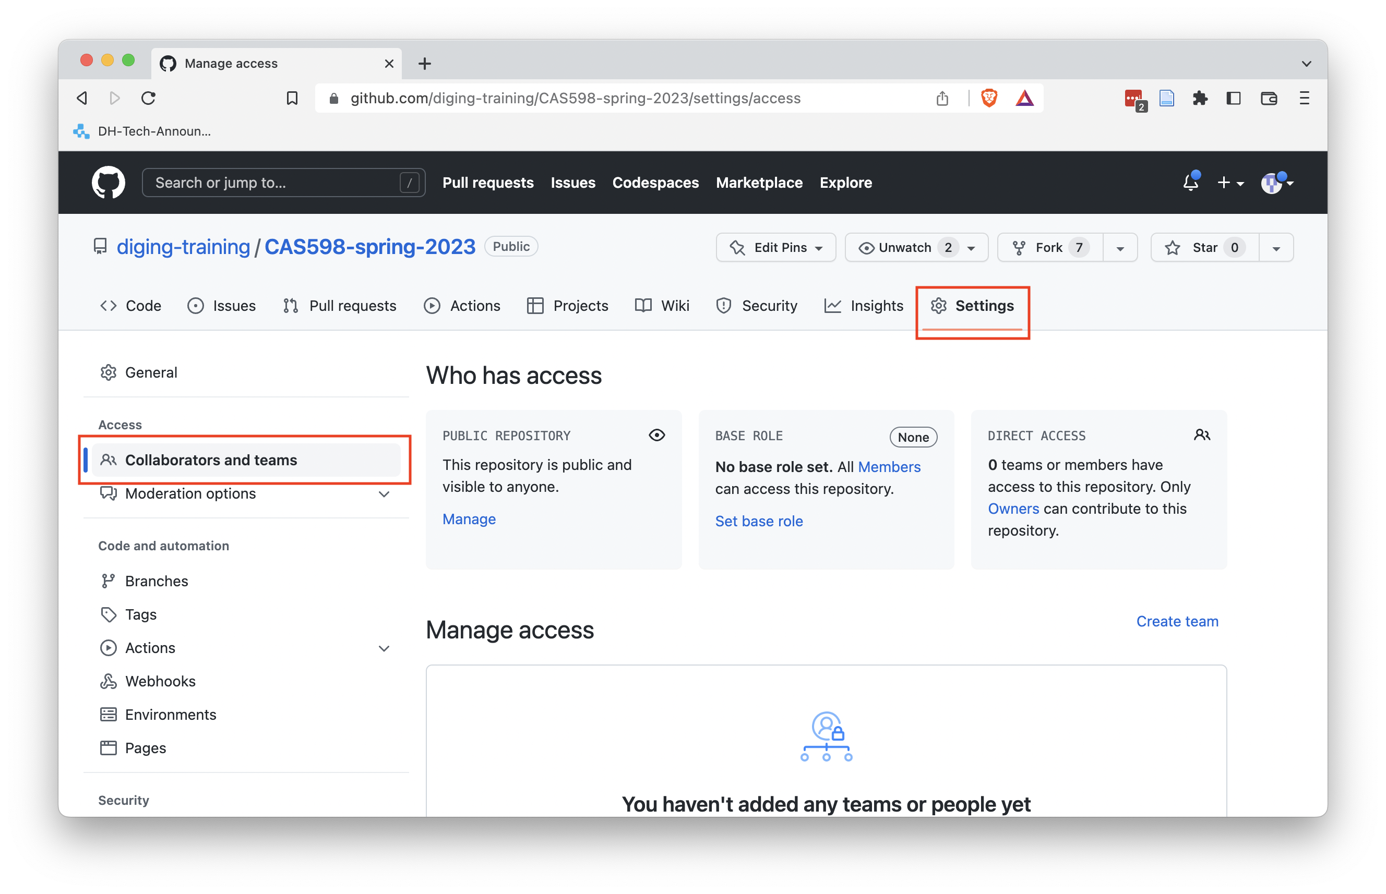Open a new browser tab
1386x894 pixels.
coord(424,63)
